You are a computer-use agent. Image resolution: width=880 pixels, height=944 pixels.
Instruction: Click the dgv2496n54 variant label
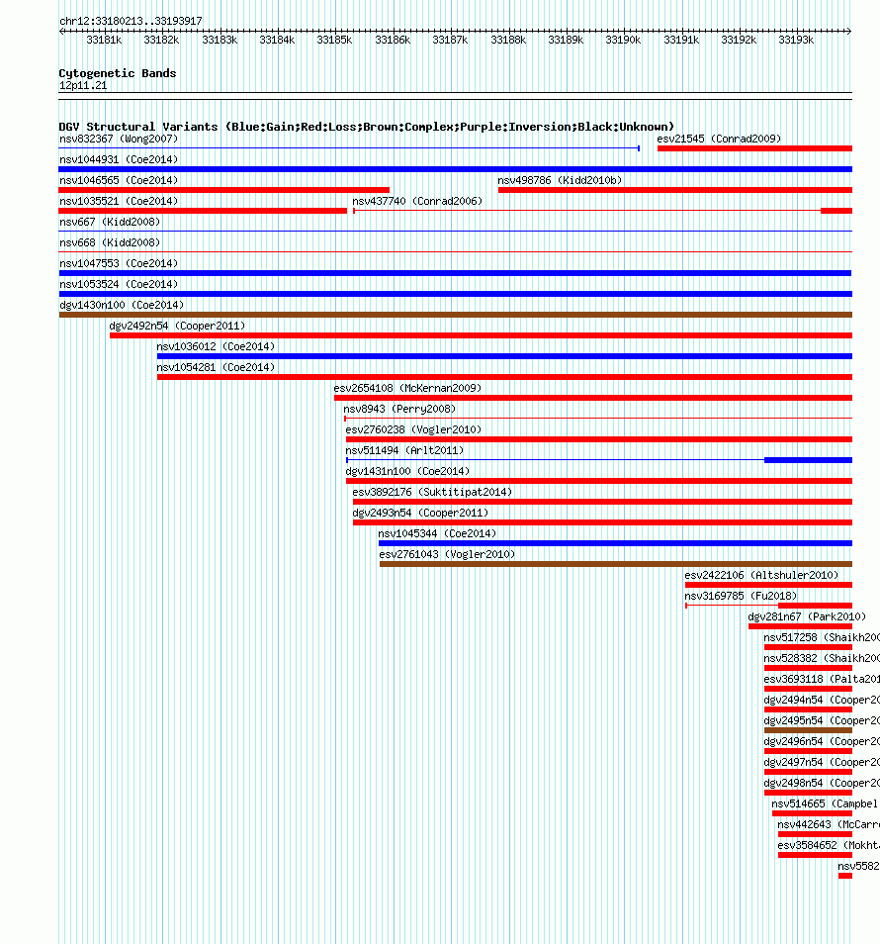tap(822, 741)
